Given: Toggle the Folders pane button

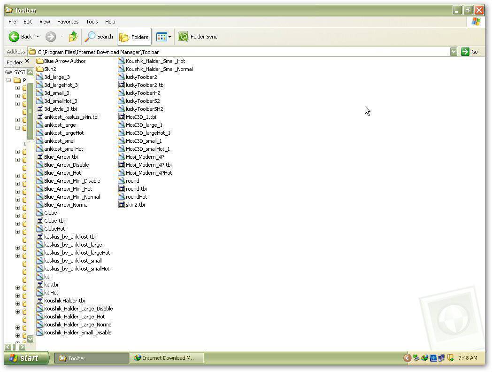Looking at the screenshot, I should coord(134,37).
